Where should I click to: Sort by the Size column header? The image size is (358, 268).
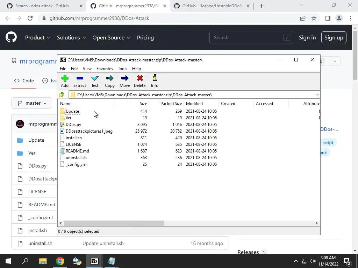point(131,103)
